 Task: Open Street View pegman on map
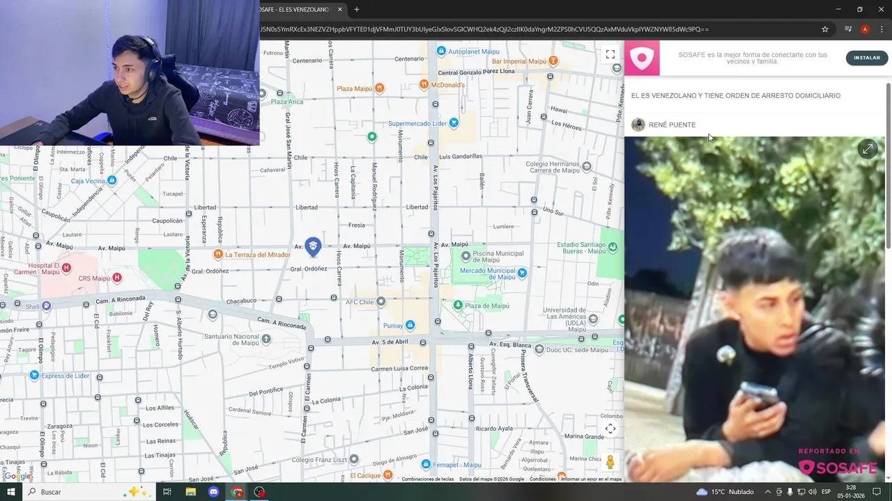point(610,463)
